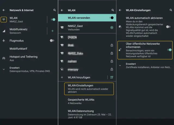Screen dimensions: 174x125
Task: Tap the back arrow in Netzwerk & Internet
Action: click(x=4, y=10)
